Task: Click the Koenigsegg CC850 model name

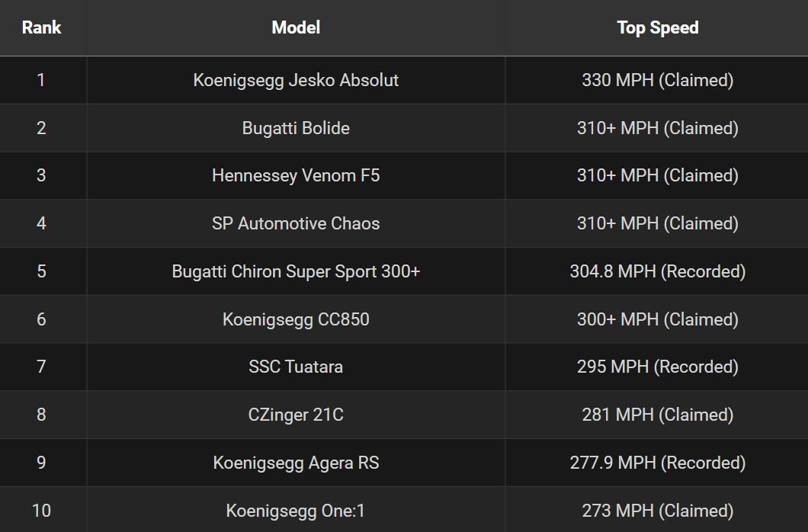Action: coord(296,319)
